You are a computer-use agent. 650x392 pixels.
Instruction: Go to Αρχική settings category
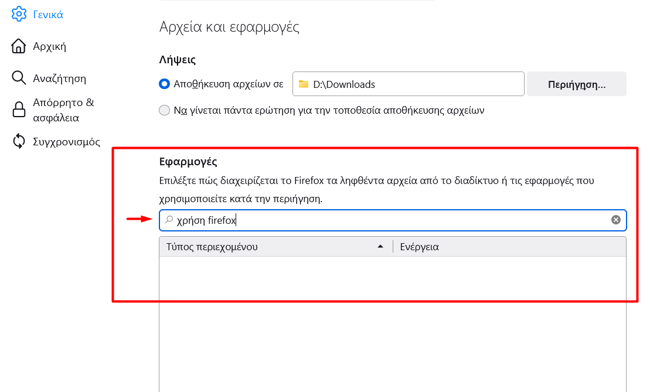pyautogui.click(x=49, y=46)
